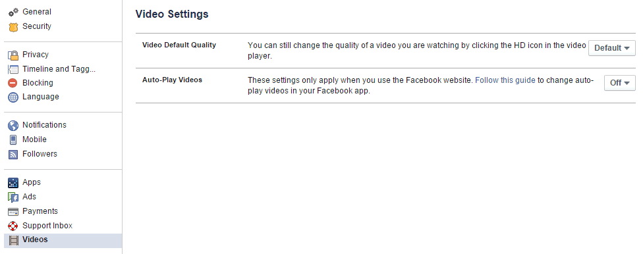Click the Auto-Play Videos setting label

(172, 80)
